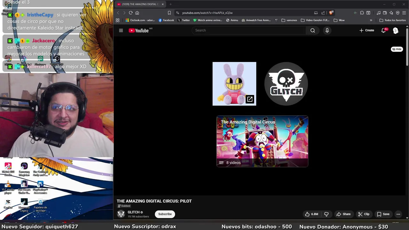Viewport: 409px width, 230px height.
Task: Click the Clip button under the video
Action: pyautogui.click(x=364, y=214)
